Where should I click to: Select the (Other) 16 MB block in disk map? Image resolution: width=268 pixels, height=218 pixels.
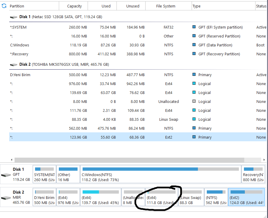tap(68, 174)
